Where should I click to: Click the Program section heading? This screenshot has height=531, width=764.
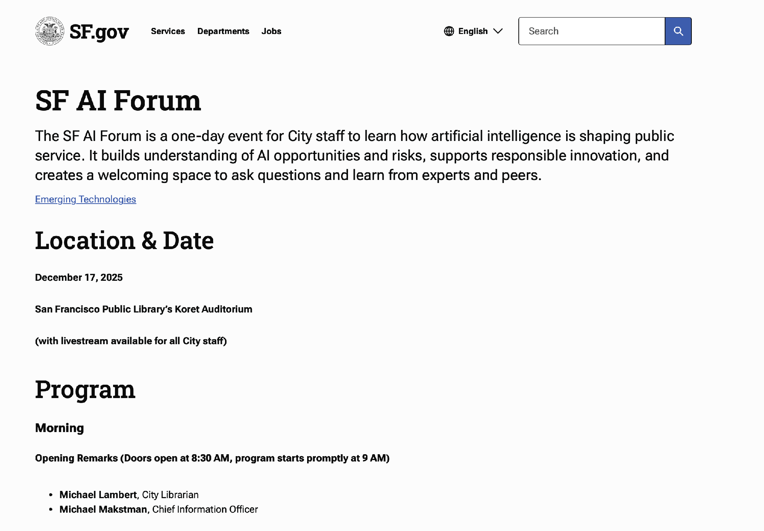pyautogui.click(x=85, y=390)
